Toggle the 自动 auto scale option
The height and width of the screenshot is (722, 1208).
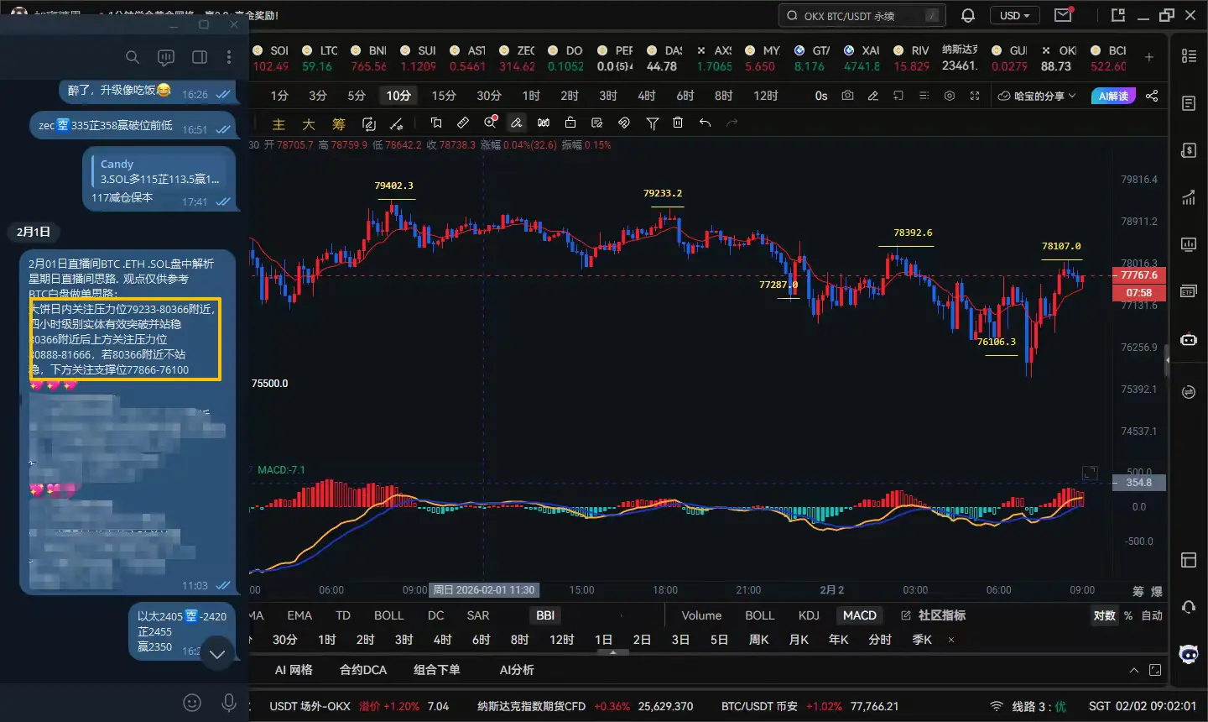(1152, 615)
